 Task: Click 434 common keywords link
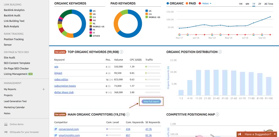click(x=128, y=129)
